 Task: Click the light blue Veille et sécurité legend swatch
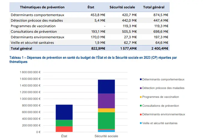141,123
